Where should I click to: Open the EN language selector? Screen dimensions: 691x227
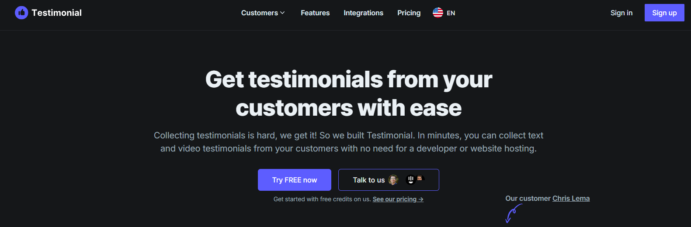point(451,13)
